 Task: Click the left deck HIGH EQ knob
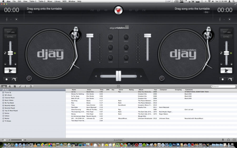[111, 37]
